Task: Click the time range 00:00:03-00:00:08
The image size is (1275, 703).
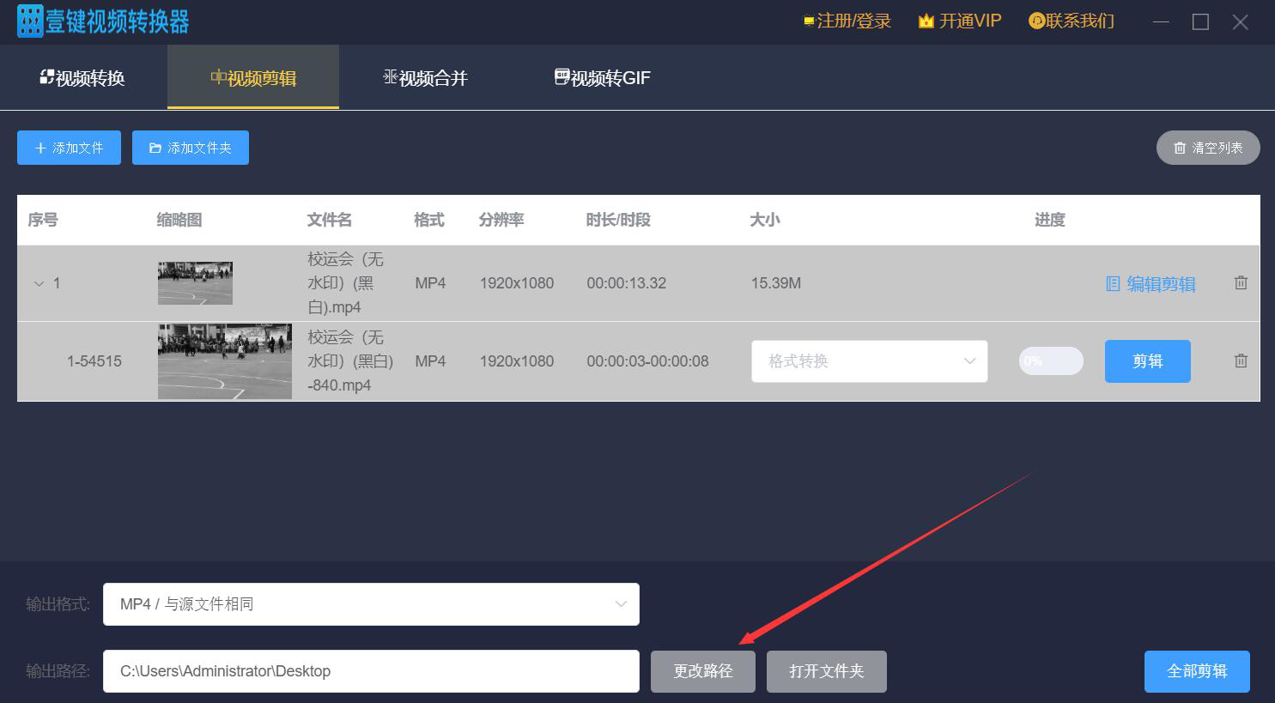Action: pos(648,361)
